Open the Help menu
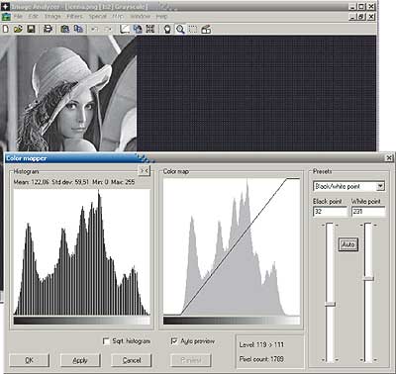396x374 pixels. [161, 16]
